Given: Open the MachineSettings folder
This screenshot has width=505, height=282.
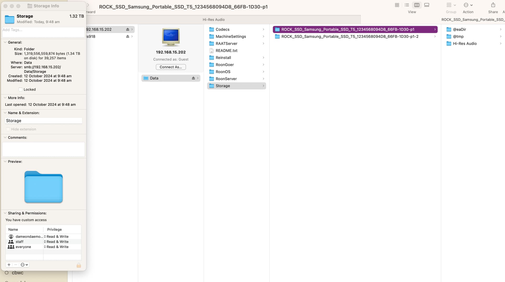Looking at the screenshot, I should 236,37.
